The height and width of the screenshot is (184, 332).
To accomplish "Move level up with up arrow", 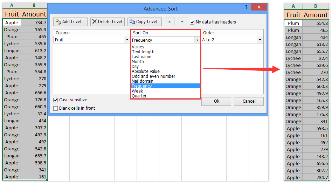I will tap(170, 22).
